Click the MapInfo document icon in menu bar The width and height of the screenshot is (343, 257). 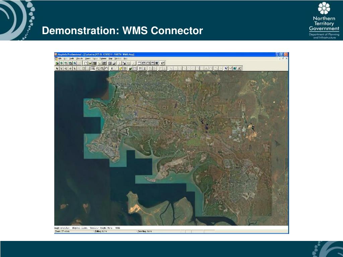click(56, 59)
